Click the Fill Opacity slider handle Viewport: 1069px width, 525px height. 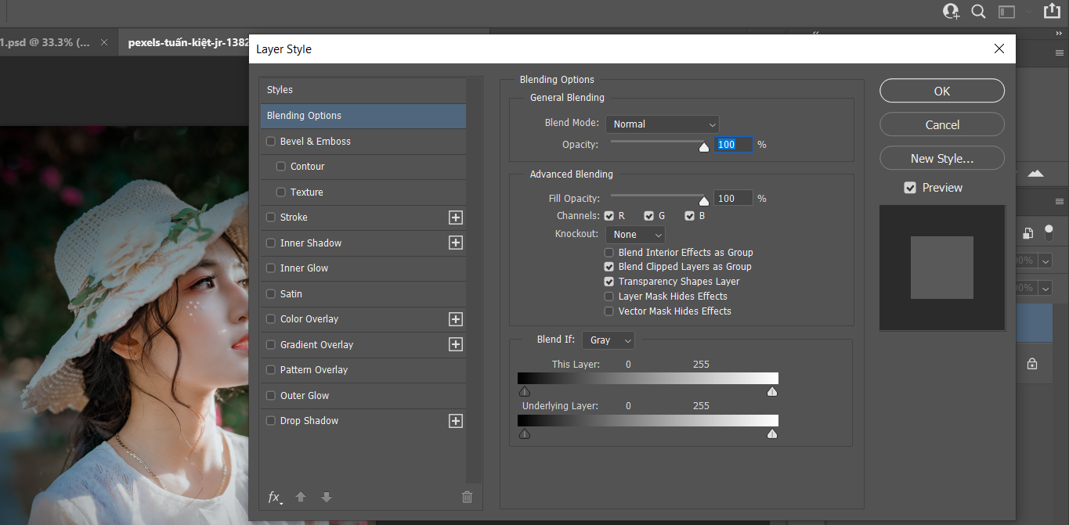(x=703, y=201)
